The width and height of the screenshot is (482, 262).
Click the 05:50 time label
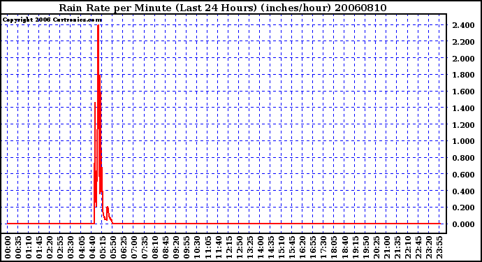coord(112,247)
